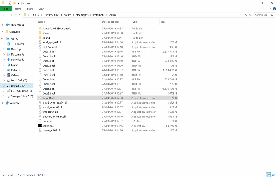Image resolution: width=276 pixels, height=177 pixels.
Task: Sort files by Date modified column
Action: coord(110,22)
